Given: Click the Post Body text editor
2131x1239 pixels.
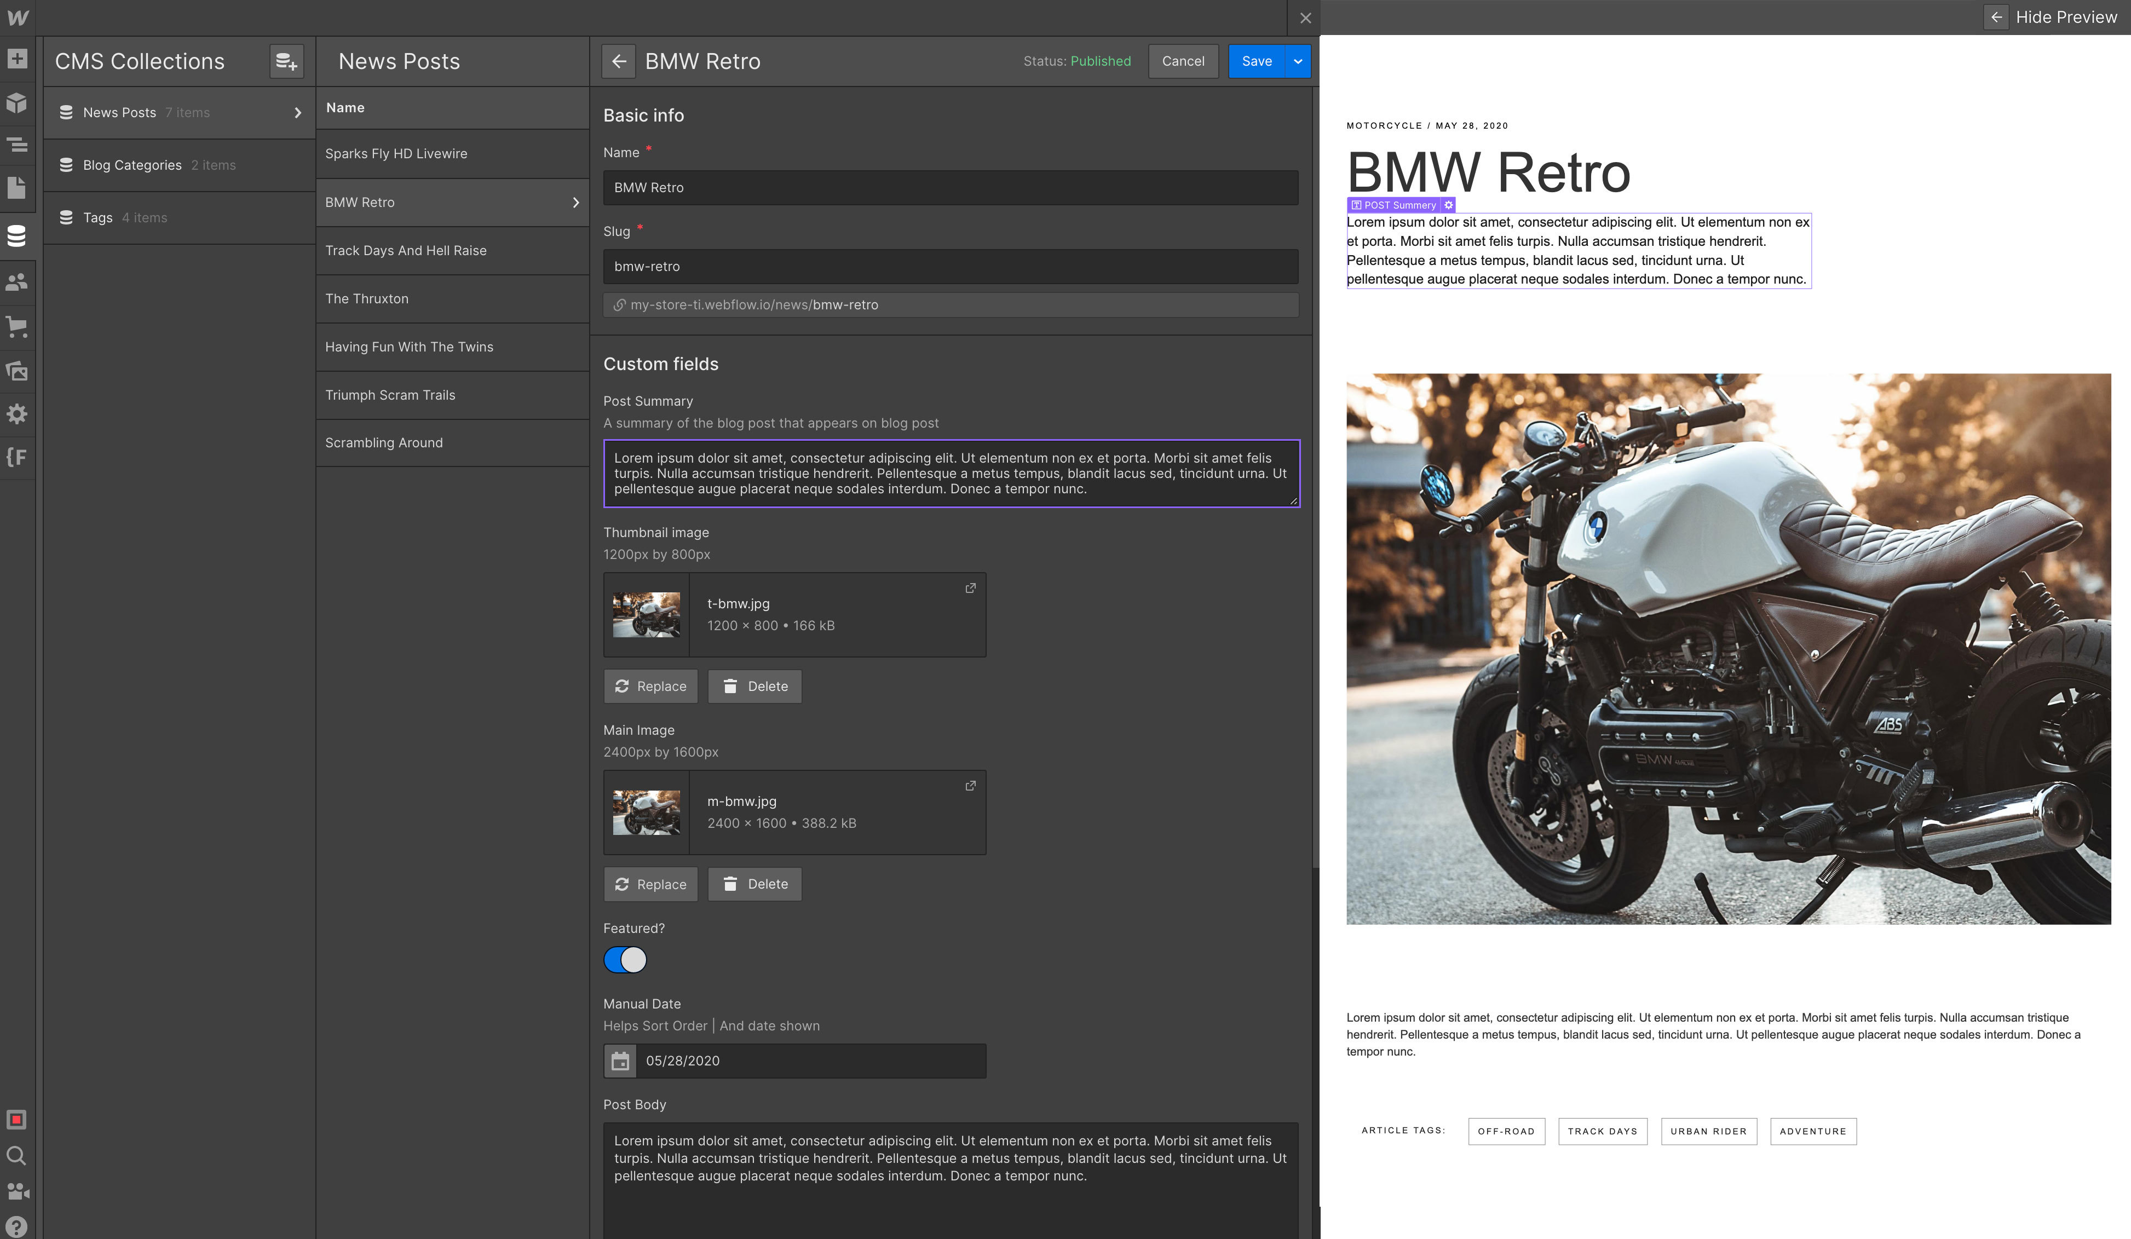Looking at the screenshot, I should pyautogui.click(x=951, y=1180).
